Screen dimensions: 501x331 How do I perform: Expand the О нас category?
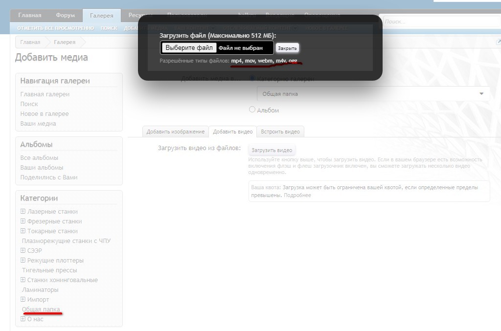(23, 319)
